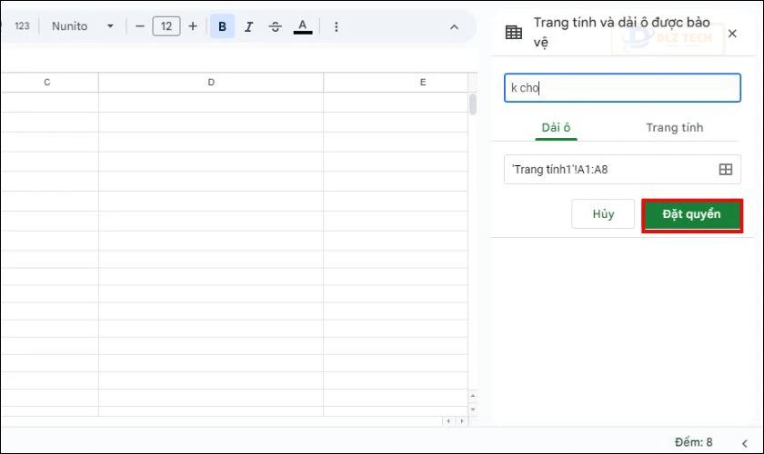Select column C header
This screenshot has height=454, width=764.
[47, 83]
